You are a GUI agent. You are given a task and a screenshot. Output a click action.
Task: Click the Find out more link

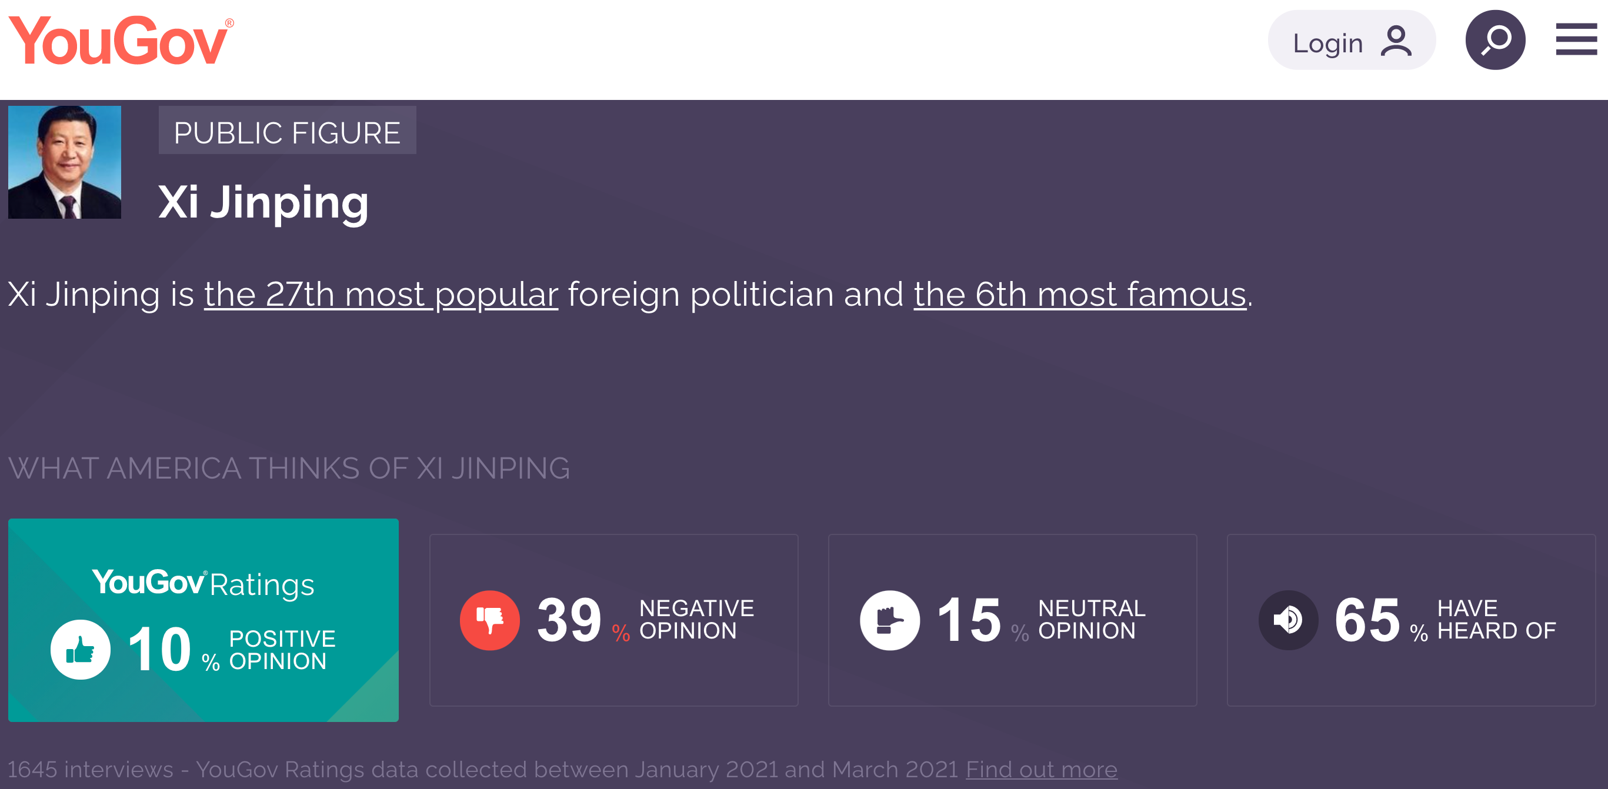coord(1041,770)
